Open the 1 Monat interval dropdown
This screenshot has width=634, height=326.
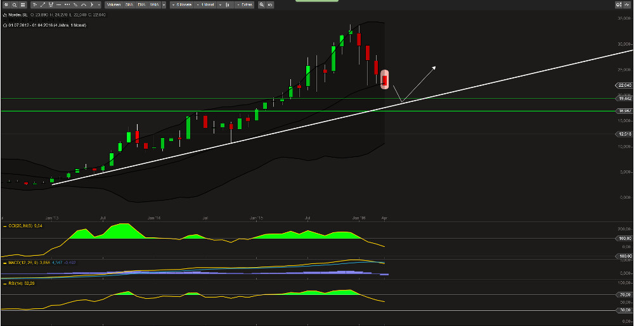coord(205,5)
